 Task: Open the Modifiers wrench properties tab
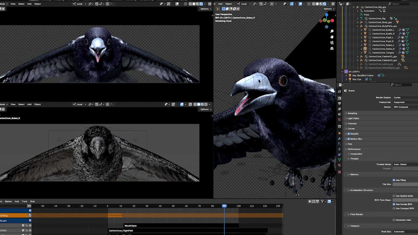click(x=340, y=139)
